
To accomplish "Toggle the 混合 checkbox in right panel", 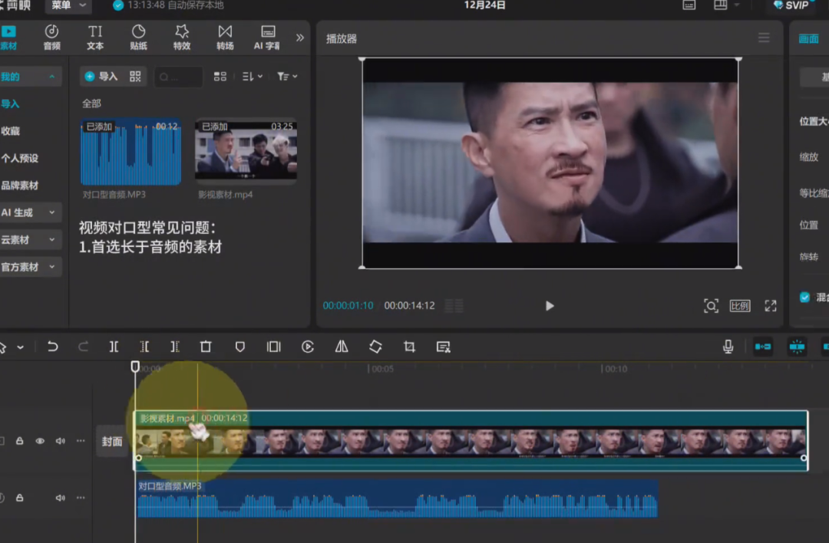I will (x=804, y=297).
